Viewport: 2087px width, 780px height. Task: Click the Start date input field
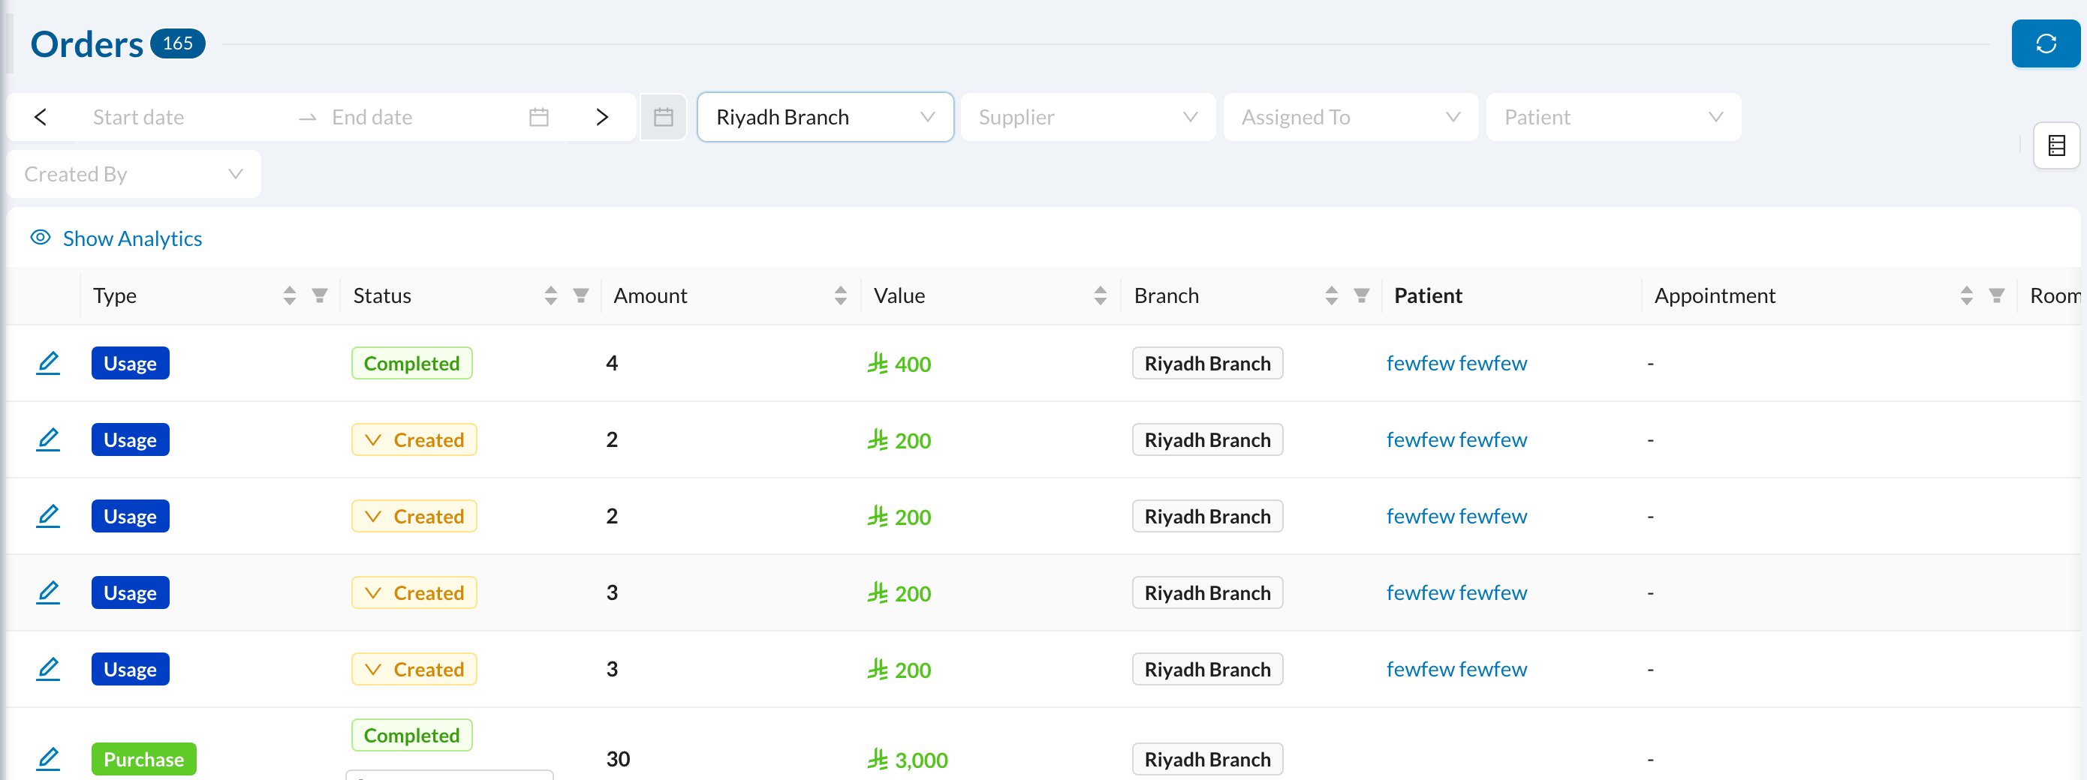[x=186, y=117]
